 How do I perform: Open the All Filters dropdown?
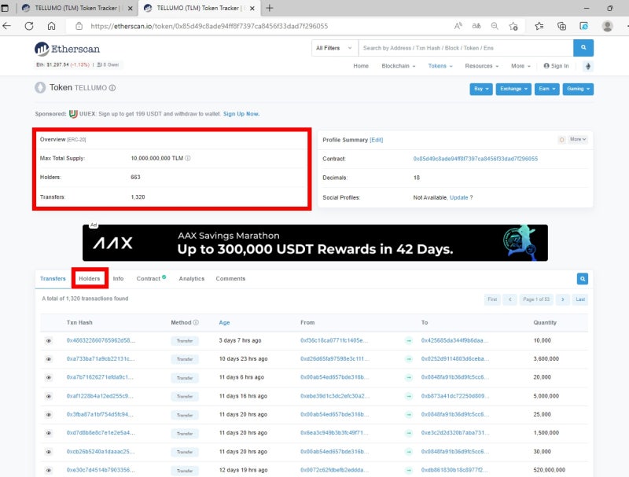(x=334, y=48)
